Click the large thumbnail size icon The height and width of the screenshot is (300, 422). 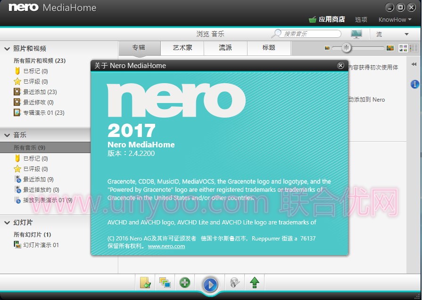pos(390,48)
